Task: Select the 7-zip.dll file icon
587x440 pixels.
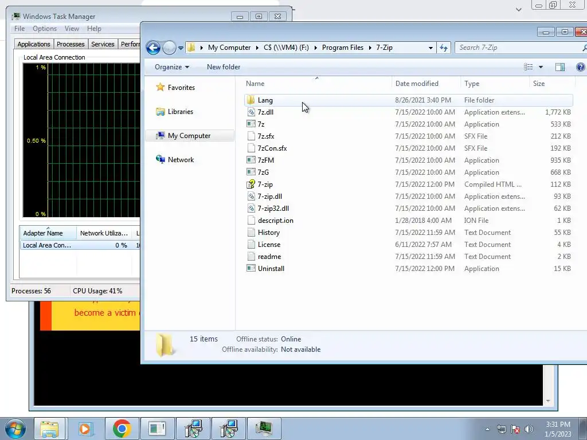Action: pyautogui.click(x=251, y=196)
